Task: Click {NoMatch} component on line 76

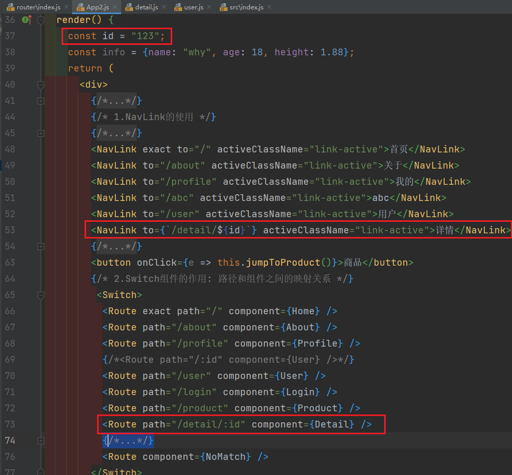Action: point(225,457)
